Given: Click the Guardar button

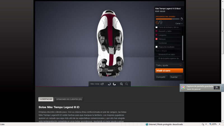Looking at the screenshot, I should point(176,77).
